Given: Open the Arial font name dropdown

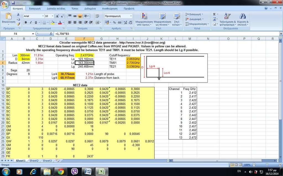Looking at the screenshot, I should 43,16.
